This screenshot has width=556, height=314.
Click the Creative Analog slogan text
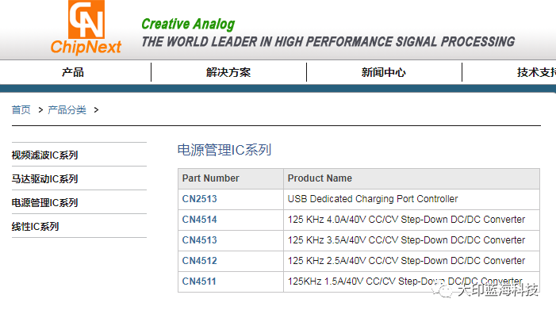(x=188, y=24)
